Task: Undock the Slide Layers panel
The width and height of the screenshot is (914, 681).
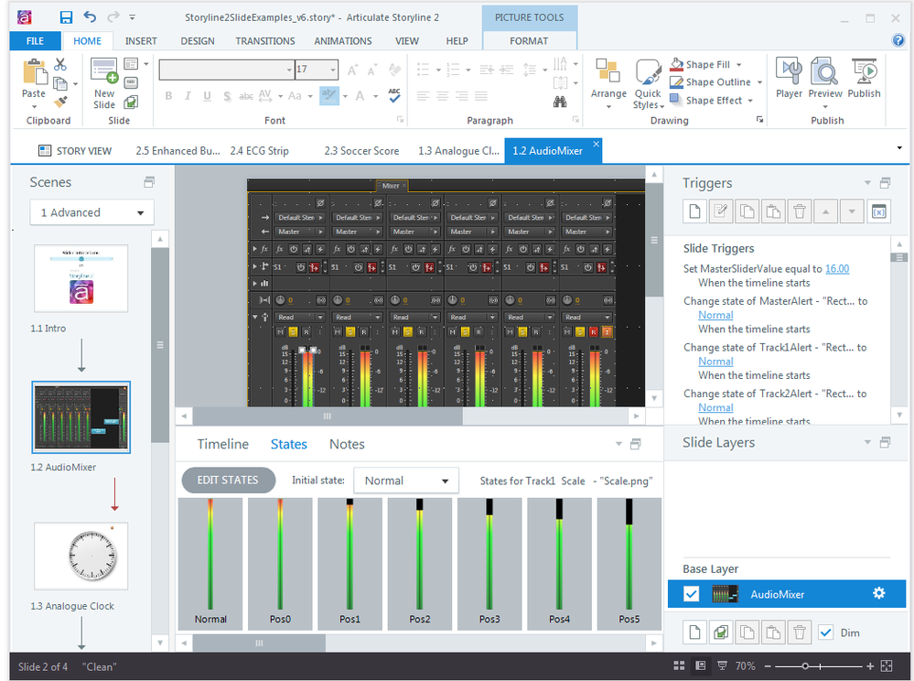Action: [885, 442]
